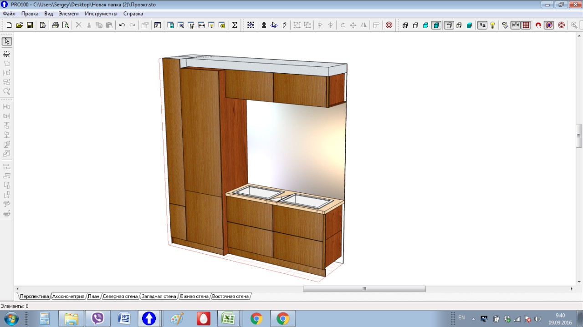Undo the last action
This screenshot has width=583, height=327.
(122, 25)
